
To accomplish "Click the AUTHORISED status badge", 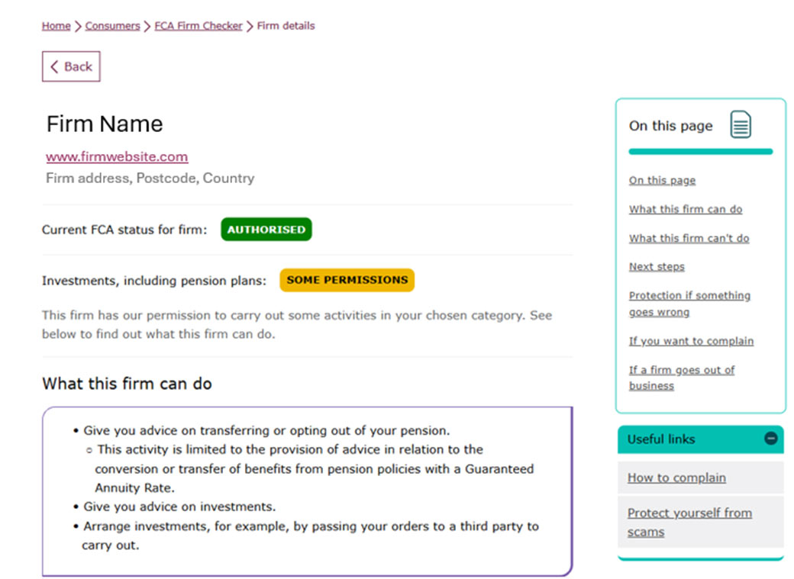I will pyautogui.click(x=266, y=229).
